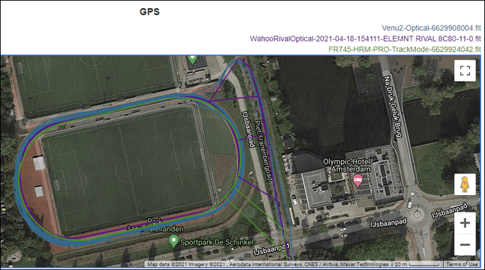Click the 20 m scale indicator
The height and width of the screenshot is (270, 485).
(416, 264)
